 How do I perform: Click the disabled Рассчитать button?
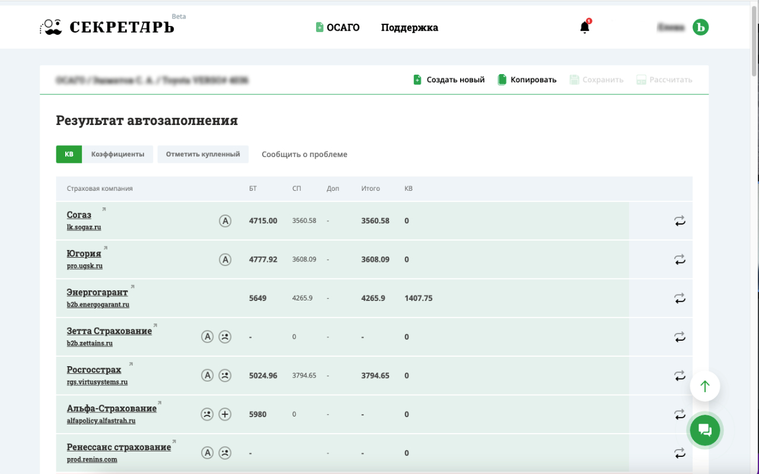pyautogui.click(x=664, y=79)
